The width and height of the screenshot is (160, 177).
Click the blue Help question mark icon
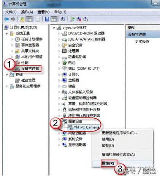47,19
